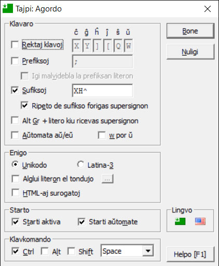The height and width of the screenshot is (266, 219).
Task: Toggle the Shift hotkey modifier checkbox
Action: click(x=71, y=251)
